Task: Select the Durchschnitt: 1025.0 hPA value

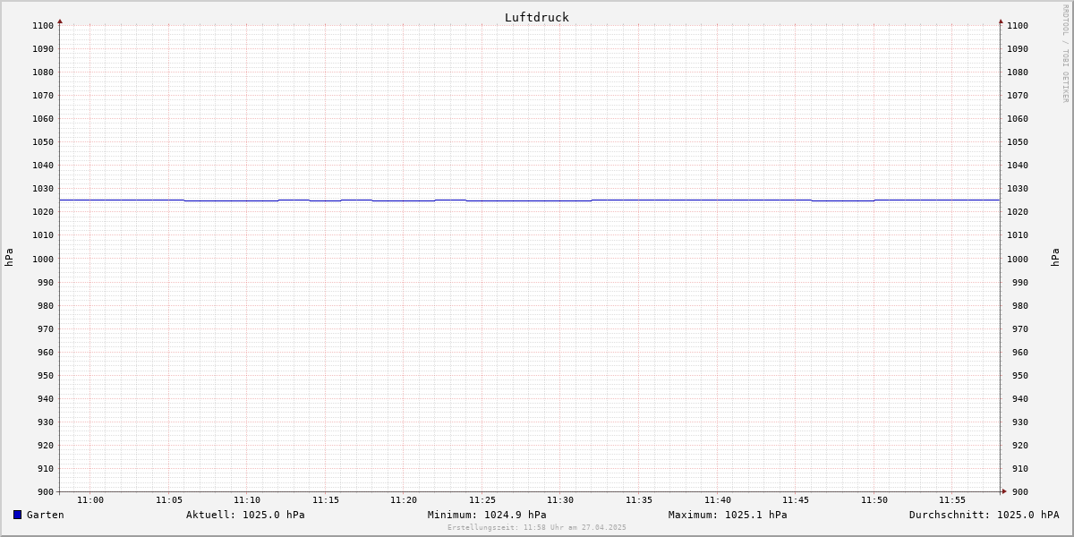Action: [984, 515]
